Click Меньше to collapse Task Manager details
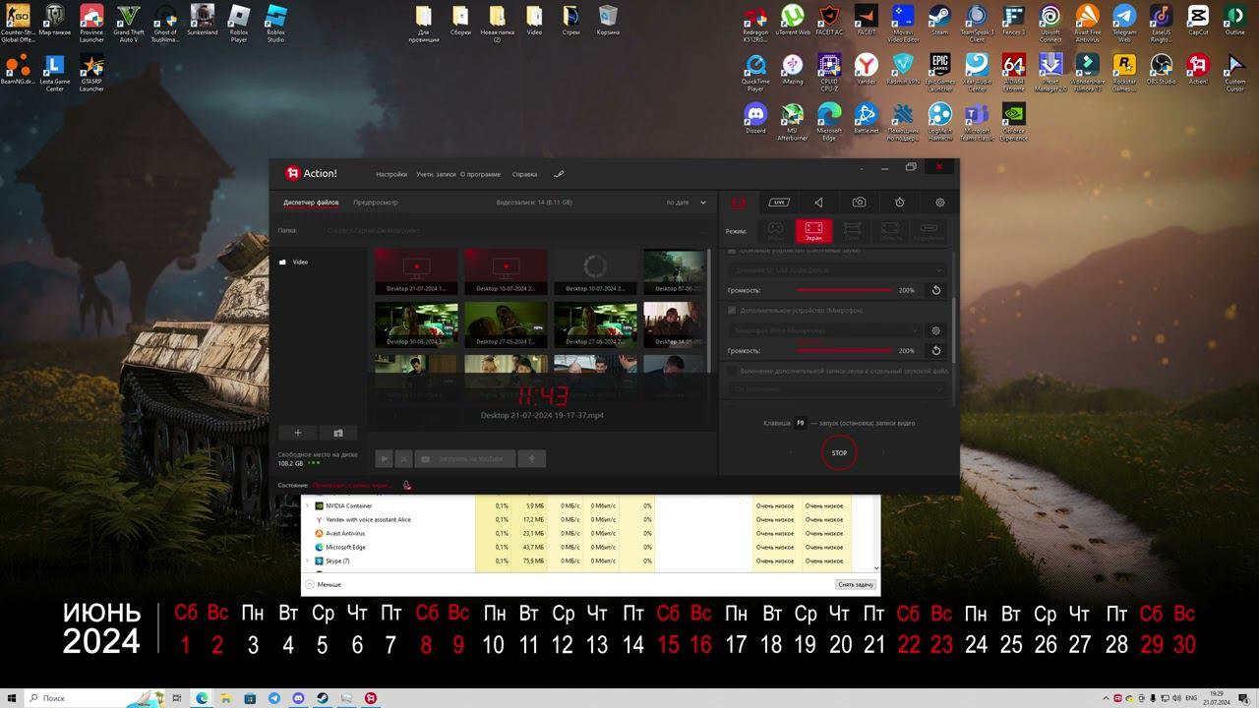 click(x=323, y=584)
